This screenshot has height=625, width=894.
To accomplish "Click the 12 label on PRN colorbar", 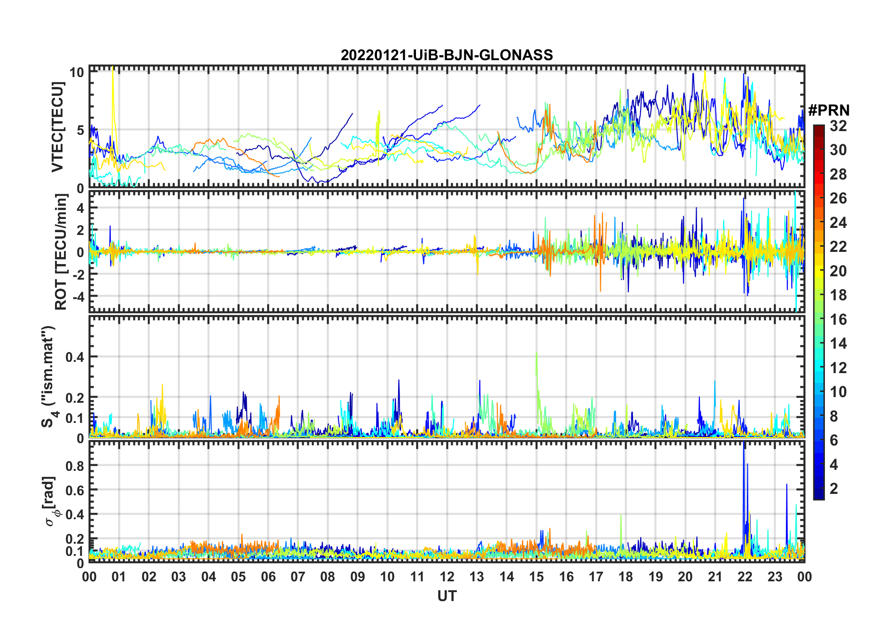I will pos(838,368).
